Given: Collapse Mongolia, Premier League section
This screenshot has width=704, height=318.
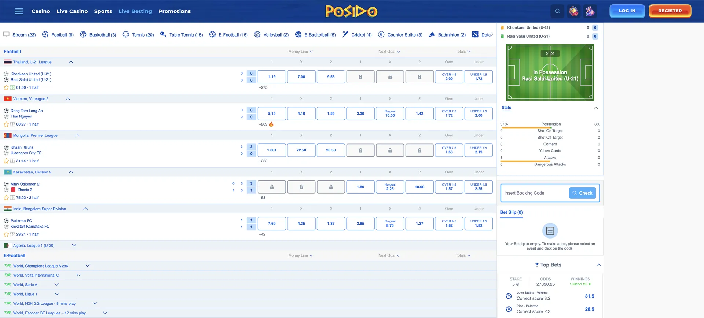Looking at the screenshot, I should coord(77,135).
